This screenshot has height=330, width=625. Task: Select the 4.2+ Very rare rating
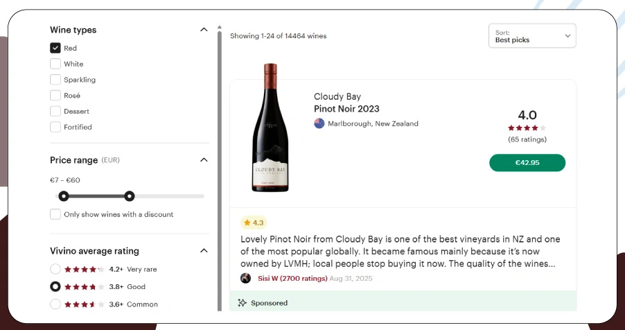click(55, 269)
